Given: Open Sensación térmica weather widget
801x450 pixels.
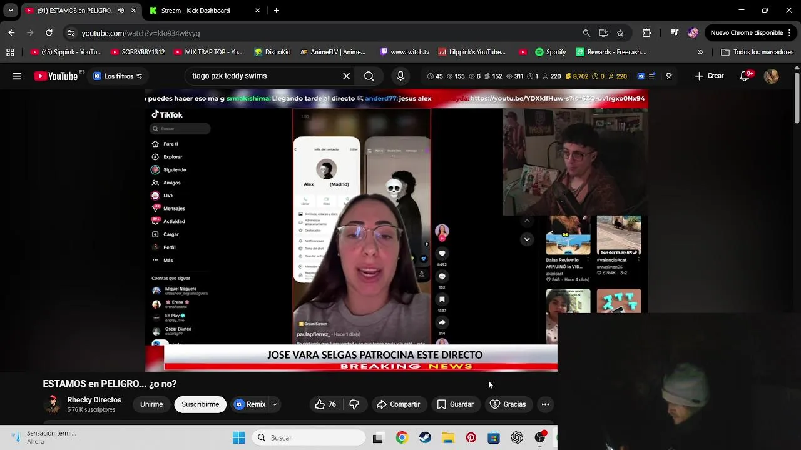Looking at the screenshot, I should [x=44, y=437].
